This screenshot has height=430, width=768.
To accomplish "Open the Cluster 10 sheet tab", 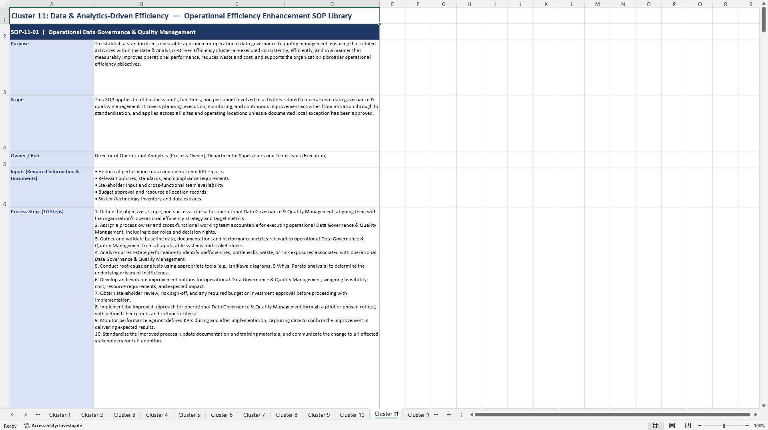I will (352, 415).
